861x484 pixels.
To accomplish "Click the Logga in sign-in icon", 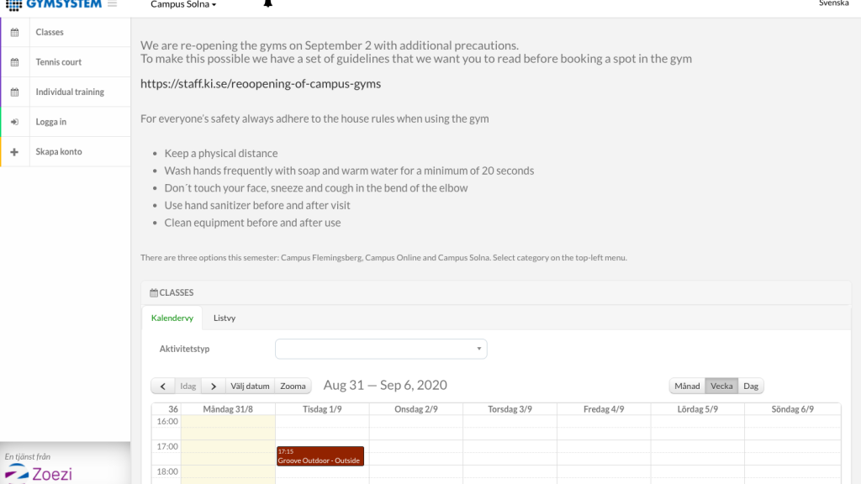I will [15, 122].
